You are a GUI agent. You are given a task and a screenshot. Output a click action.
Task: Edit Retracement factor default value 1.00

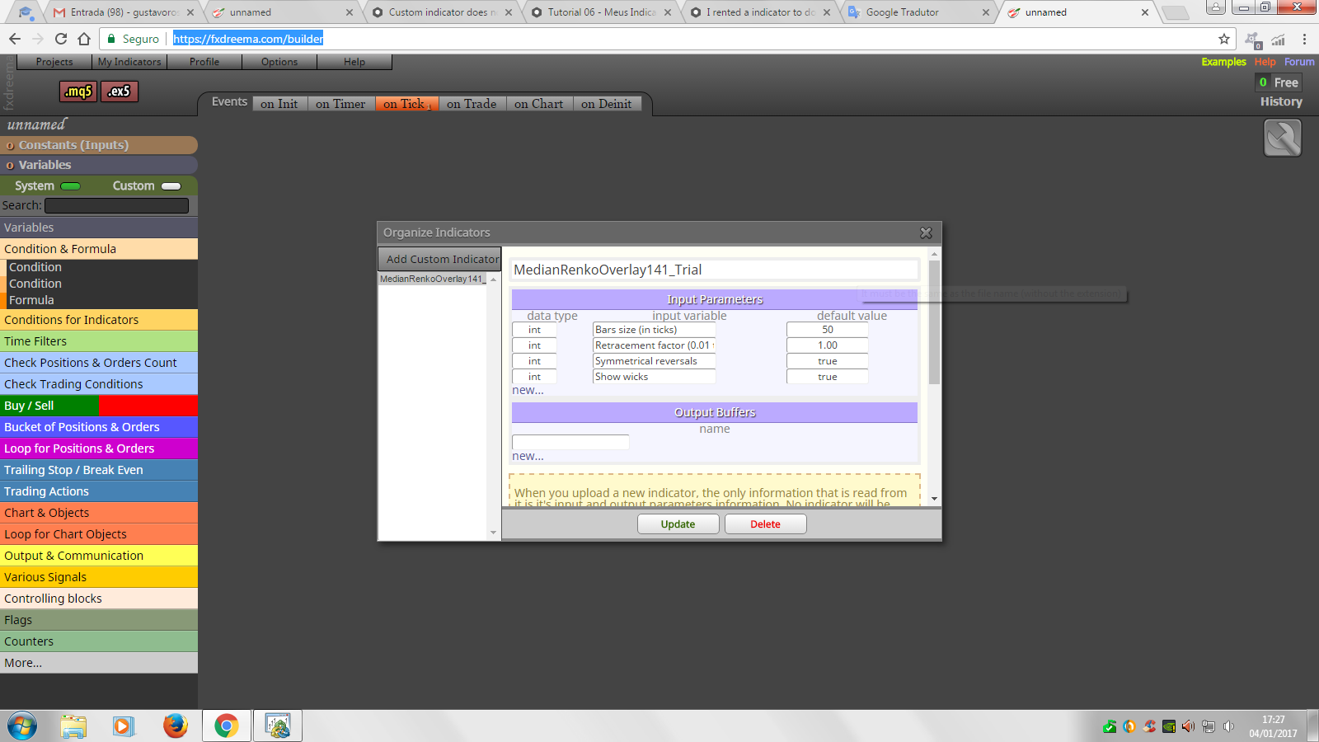(828, 345)
